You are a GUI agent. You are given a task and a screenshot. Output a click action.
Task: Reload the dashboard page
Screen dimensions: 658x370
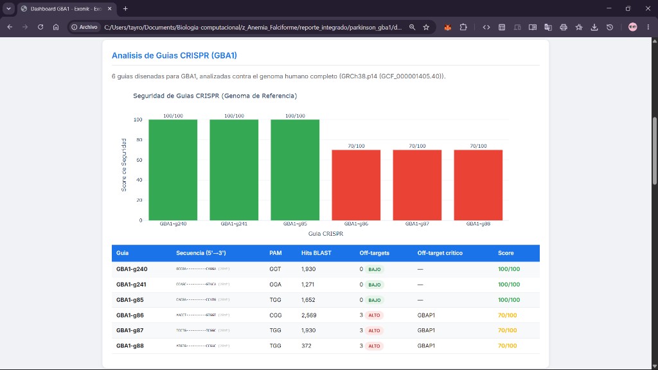click(x=40, y=27)
